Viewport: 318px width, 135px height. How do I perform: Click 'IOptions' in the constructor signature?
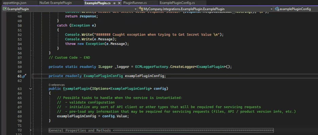click(x=100, y=89)
